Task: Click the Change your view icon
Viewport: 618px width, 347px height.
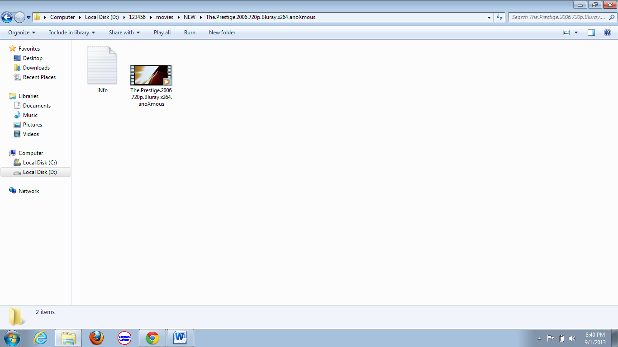Action: (566, 33)
